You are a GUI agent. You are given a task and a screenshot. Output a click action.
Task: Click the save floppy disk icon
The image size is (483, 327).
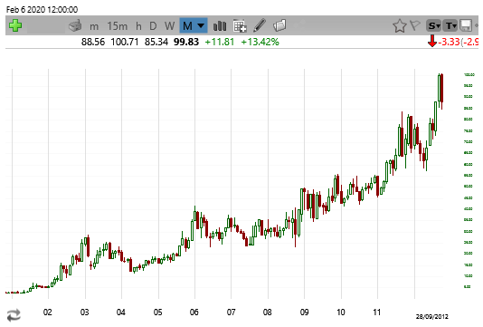point(466,25)
